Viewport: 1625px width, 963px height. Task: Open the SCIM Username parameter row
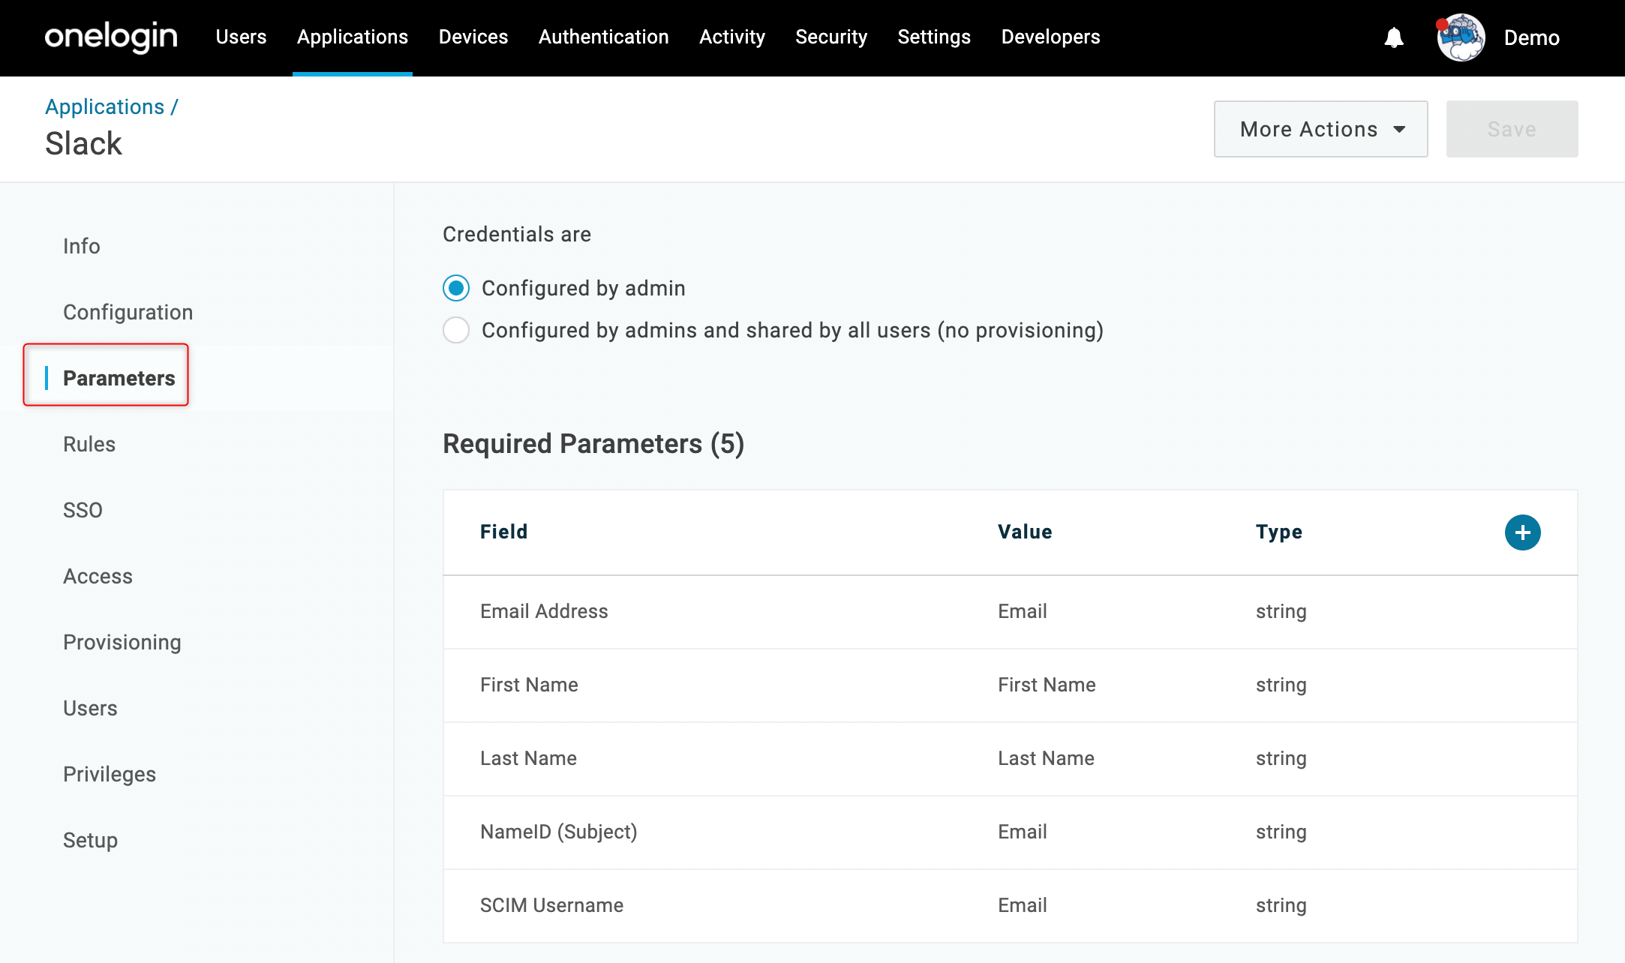1010,906
